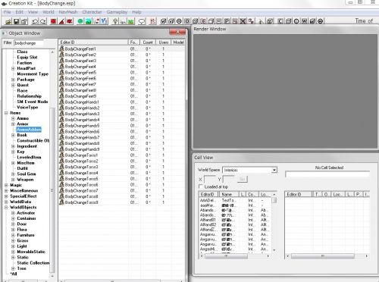
Task: Click the Filter text field
Action: point(29,43)
